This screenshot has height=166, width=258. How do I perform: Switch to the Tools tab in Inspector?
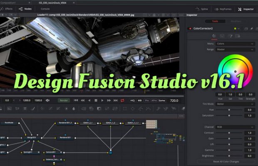tap(215, 21)
